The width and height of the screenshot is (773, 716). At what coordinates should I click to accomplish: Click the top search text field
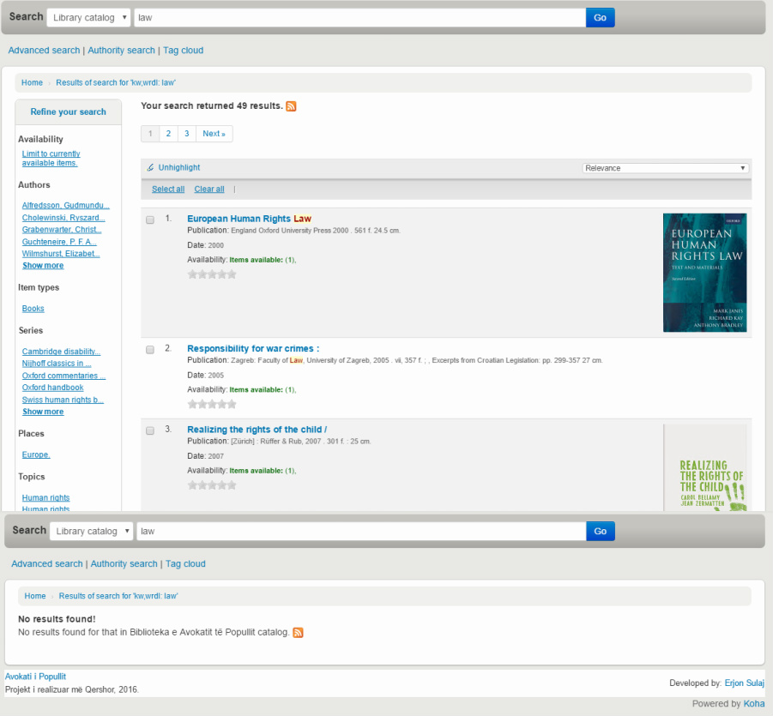(x=359, y=17)
